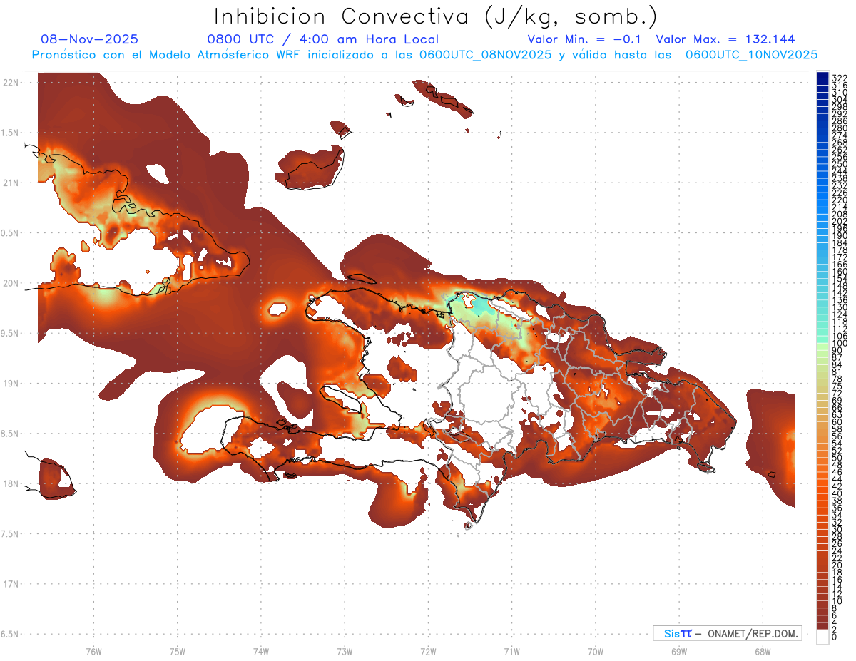
Task: Click the cyan CIN maximum area on north coast
Action: click(482, 307)
